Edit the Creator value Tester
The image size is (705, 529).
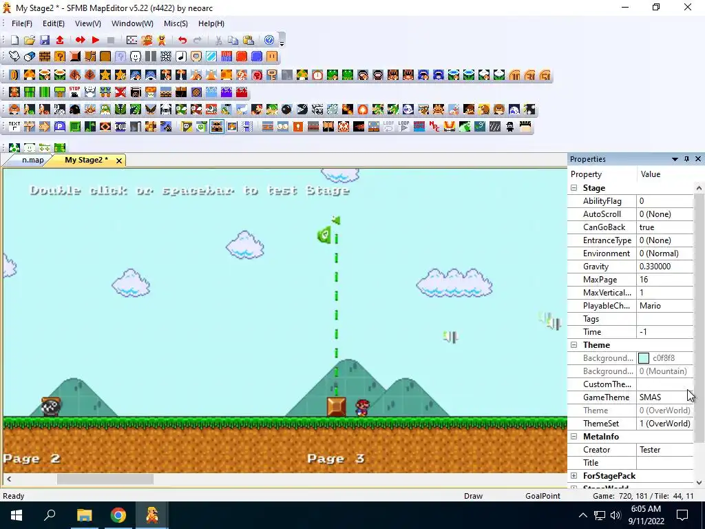click(x=665, y=450)
